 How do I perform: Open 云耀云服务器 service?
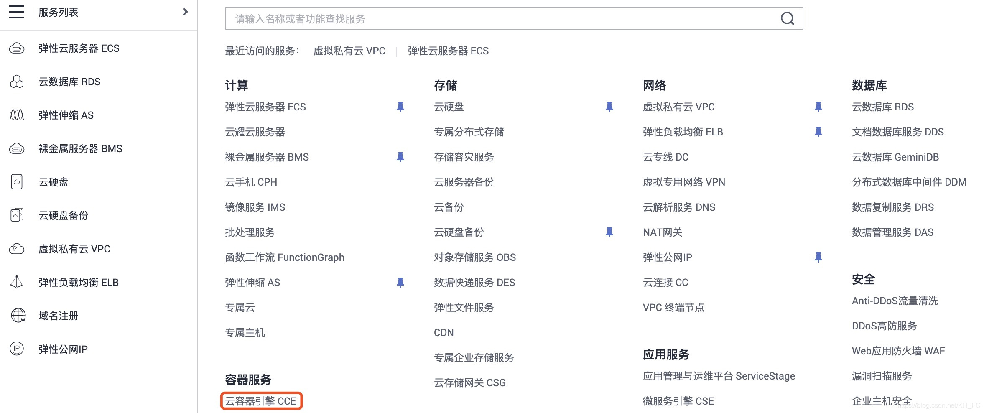[x=255, y=132]
